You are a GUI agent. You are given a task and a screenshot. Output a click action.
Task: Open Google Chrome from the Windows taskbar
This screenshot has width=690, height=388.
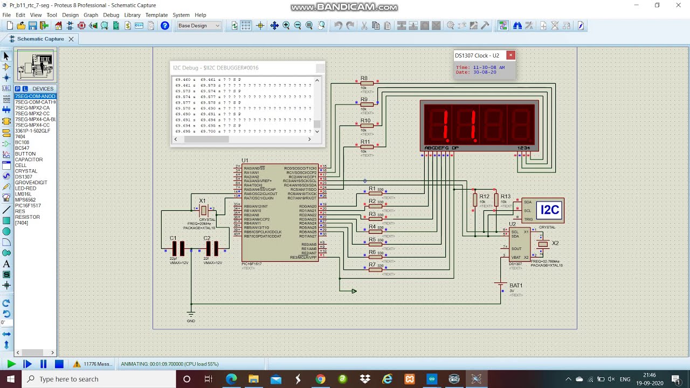tap(320, 379)
